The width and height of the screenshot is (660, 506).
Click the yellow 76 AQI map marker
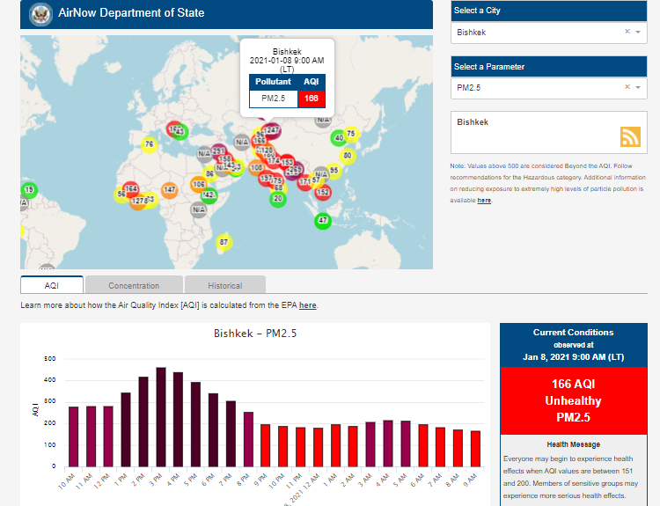[x=149, y=144]
